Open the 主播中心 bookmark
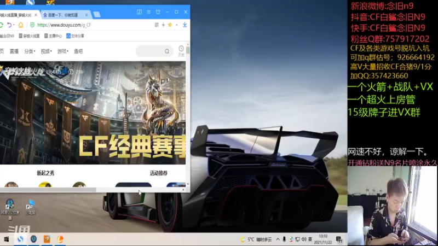Image resolution: width=438 pixels, height=246 pixels. (53, 36)
